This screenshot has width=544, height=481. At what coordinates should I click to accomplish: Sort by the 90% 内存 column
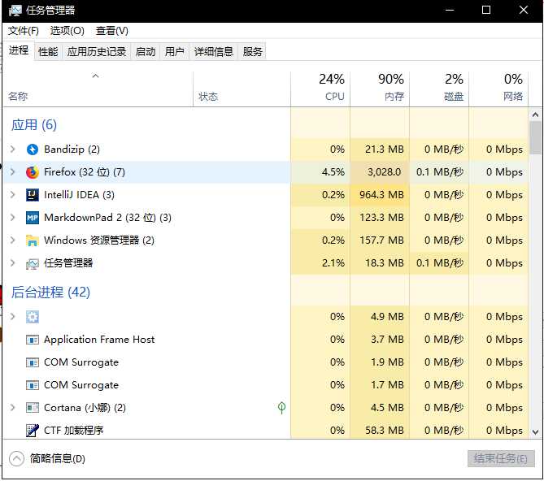pyautogui.click(x=380, y=89)
